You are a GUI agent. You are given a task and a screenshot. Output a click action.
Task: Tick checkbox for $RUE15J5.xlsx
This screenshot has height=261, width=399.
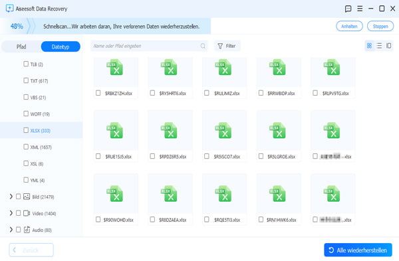point(98,156)
